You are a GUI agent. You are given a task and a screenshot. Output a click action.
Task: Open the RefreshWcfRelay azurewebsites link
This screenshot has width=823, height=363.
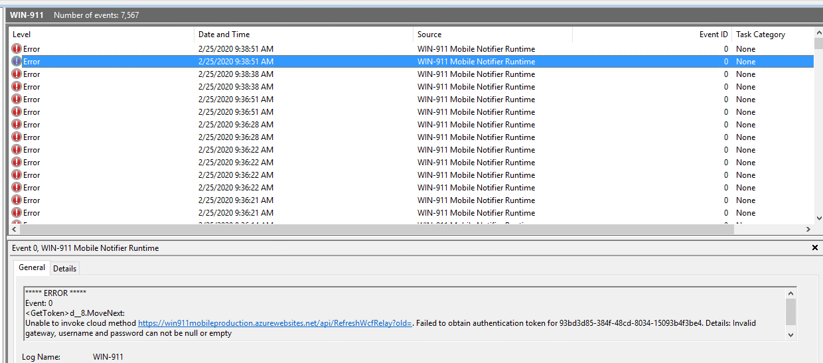point(275,323)
